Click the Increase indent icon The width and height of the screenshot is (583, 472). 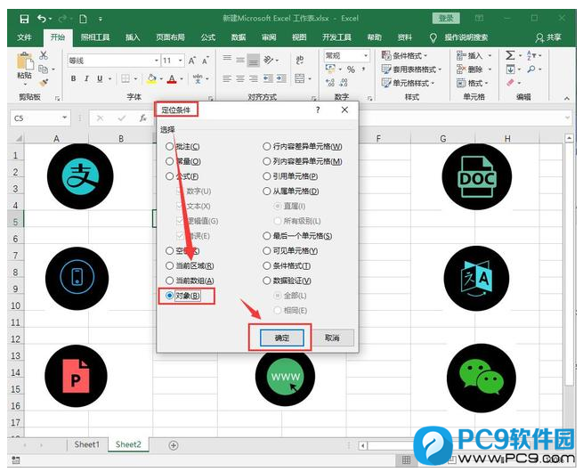(280, 78)
